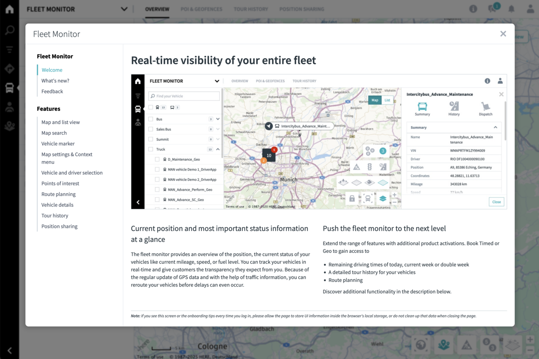The height and width of the screenshot is (359, 539).
Task: Toggle the roadworks traffic warning layer
Action: [x=467, y=345]
